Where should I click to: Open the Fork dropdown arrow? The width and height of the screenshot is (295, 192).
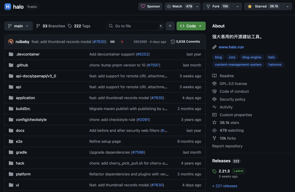(x=238, y=7)
